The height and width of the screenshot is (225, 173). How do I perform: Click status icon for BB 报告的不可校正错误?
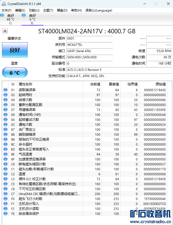5,139
